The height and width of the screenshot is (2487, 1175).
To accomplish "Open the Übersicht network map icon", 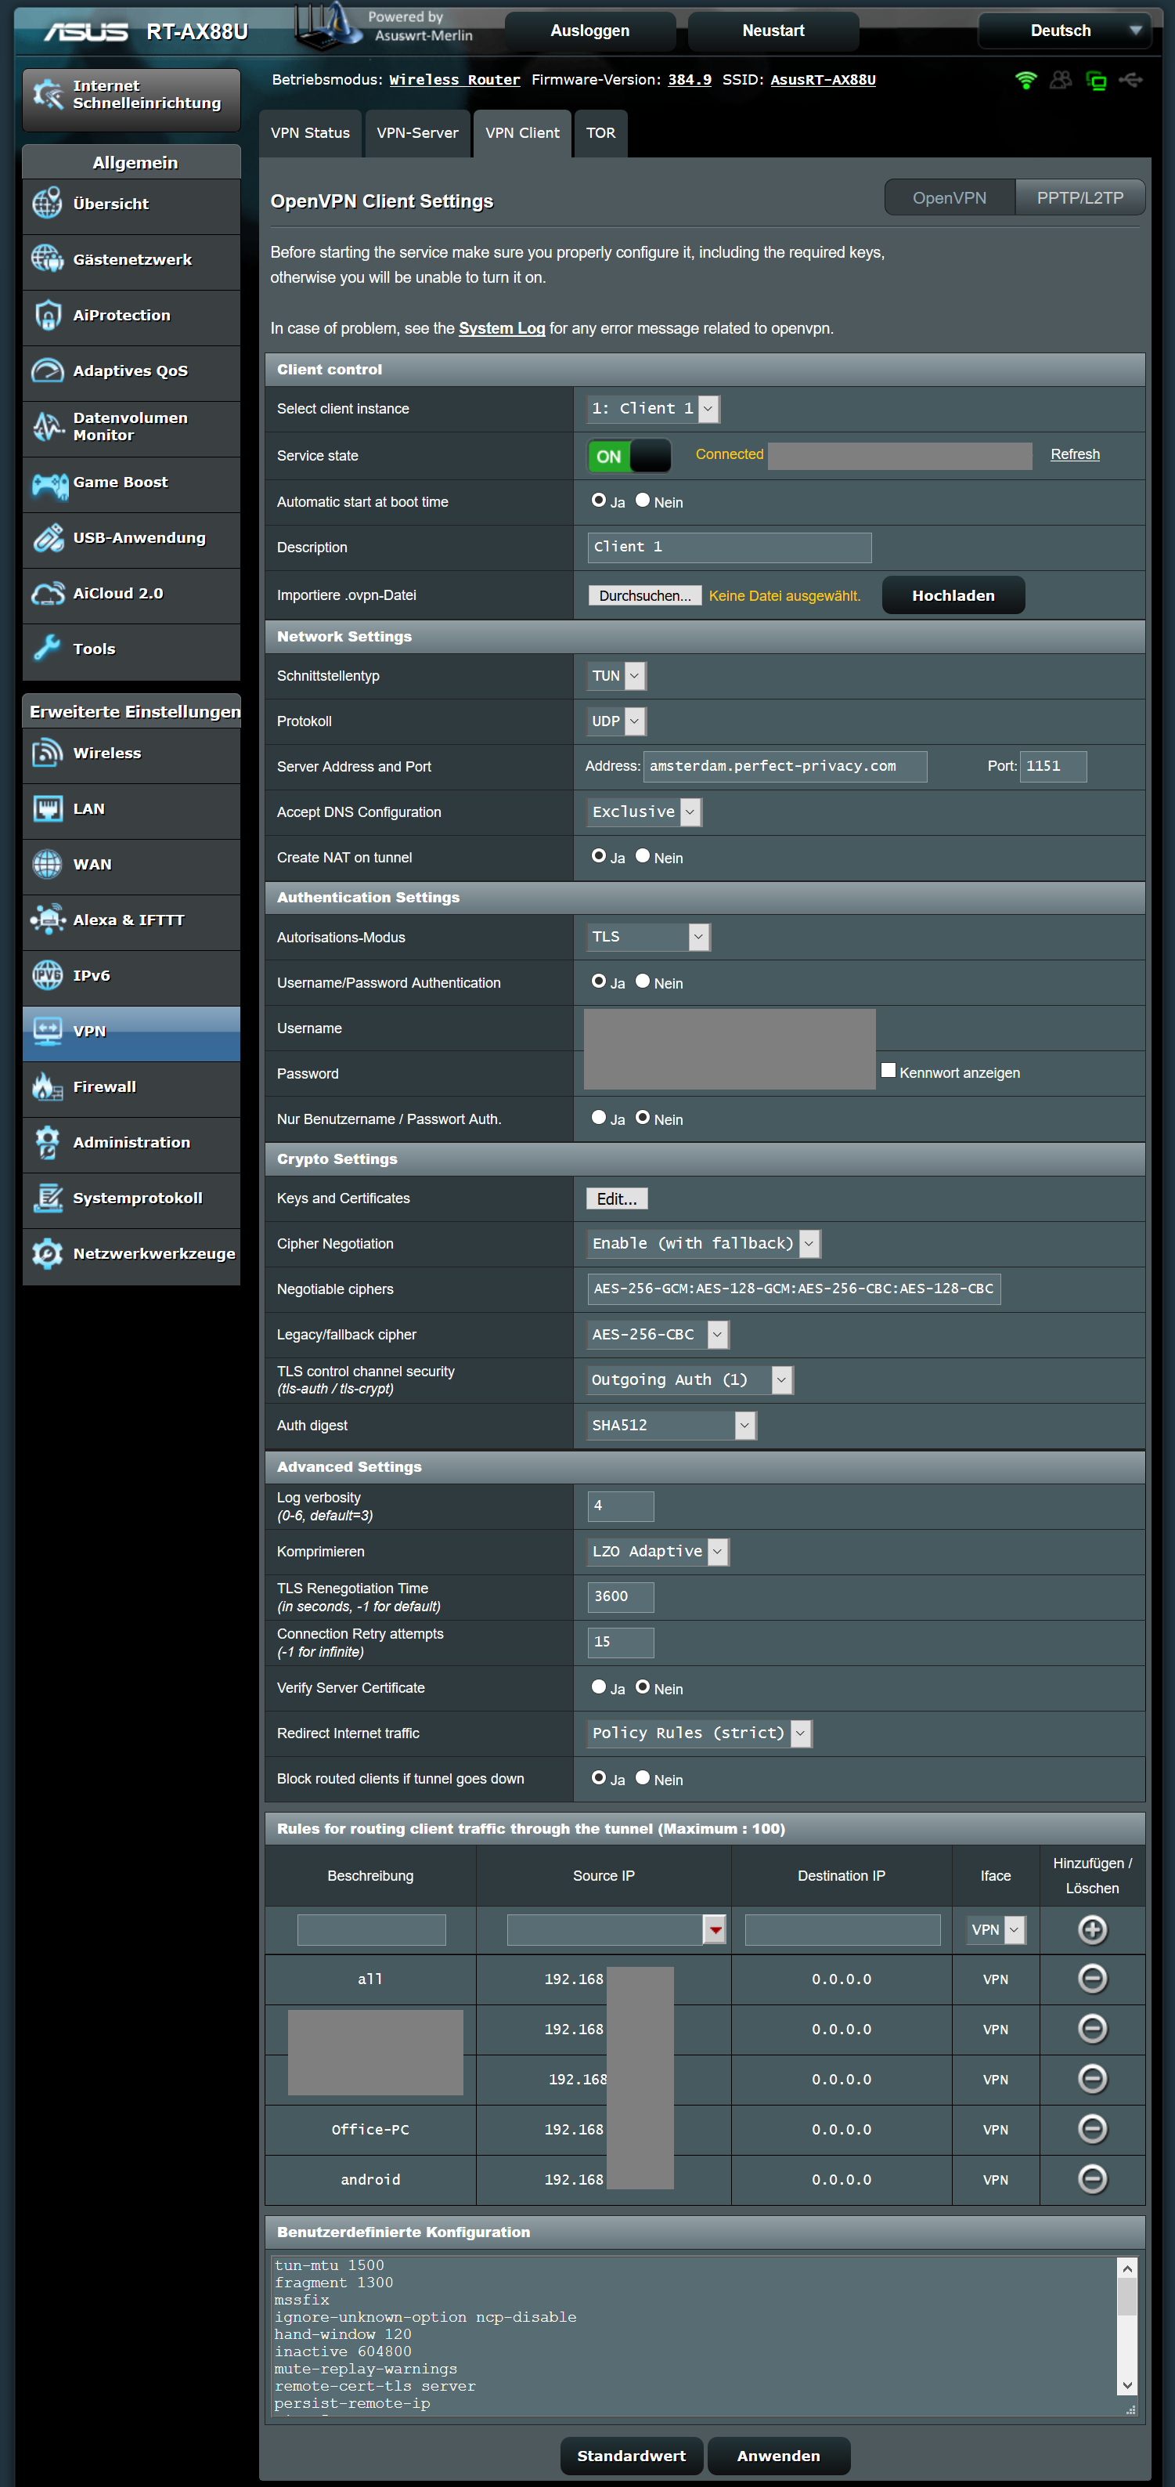I will tap(47, 204).
